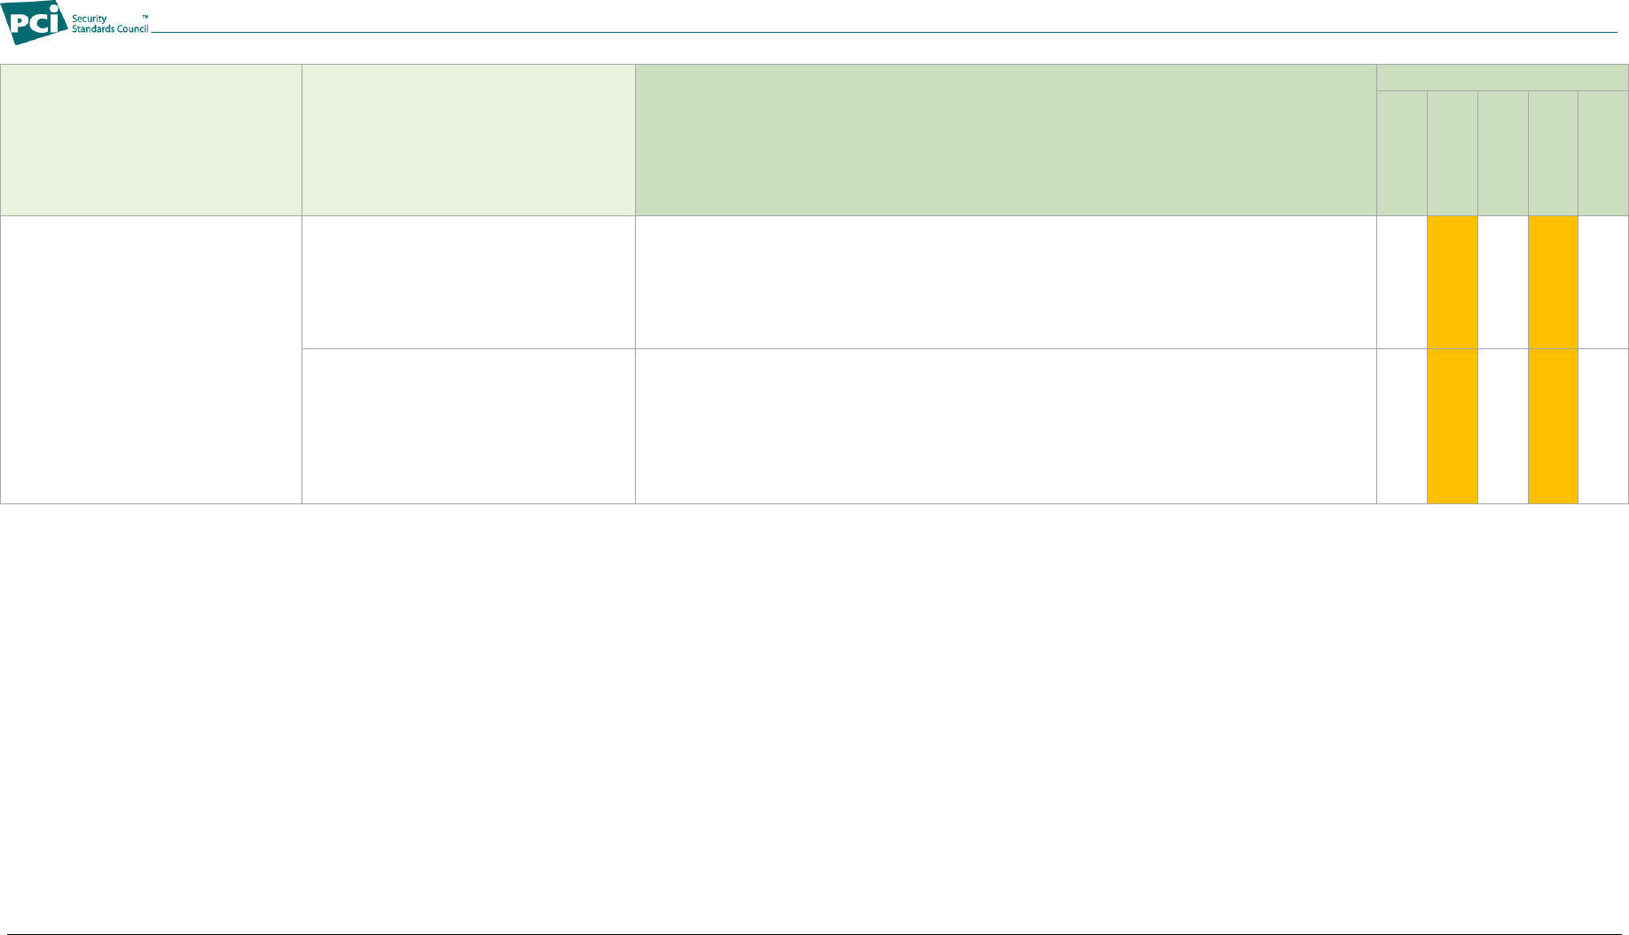Click the middle narrow green sub-header cell
The width and height of the screenshot is (1629, 935).
tap(1502, 153)
